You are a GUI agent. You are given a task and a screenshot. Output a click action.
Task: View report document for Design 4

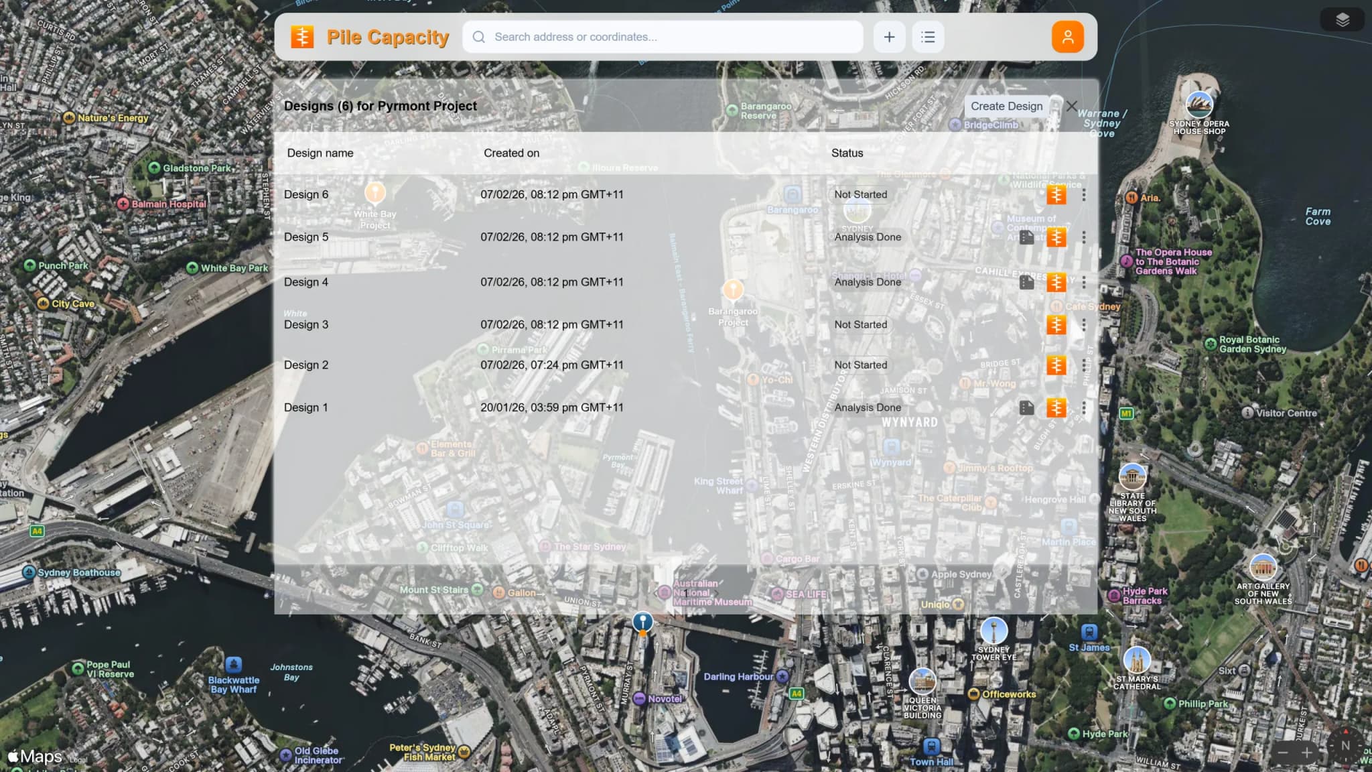(1026, 282)
